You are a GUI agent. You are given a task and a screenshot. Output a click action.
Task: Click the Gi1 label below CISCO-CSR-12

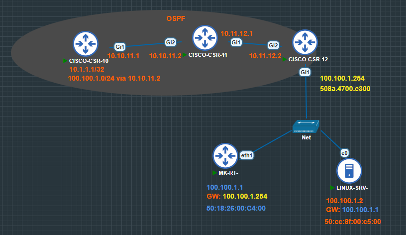click(x=305, y=72)
